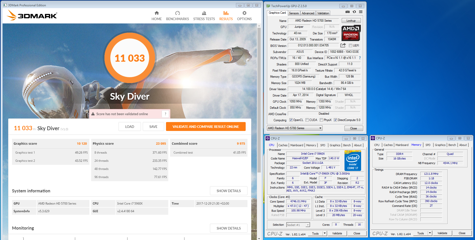Click right CPU-Z title bar icon
The width and height of the screenshot is (475, 240).
click(373, 138)
